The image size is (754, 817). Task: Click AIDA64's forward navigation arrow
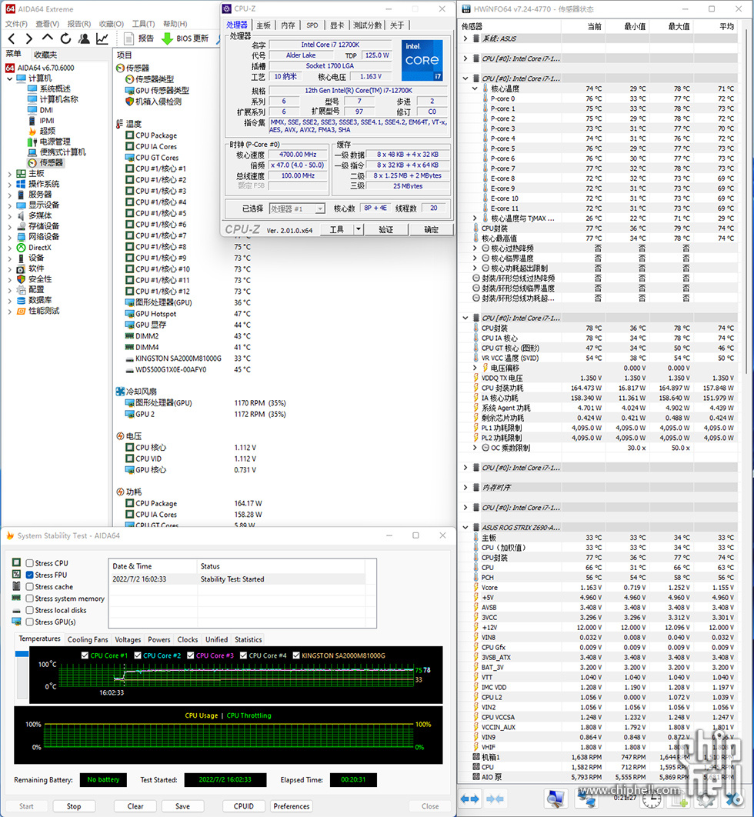pyautogui.click(x=29, y=38)
